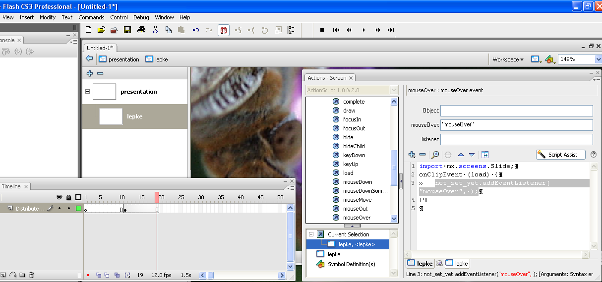
Task: Go to the first frame
Action: [336, 30]
